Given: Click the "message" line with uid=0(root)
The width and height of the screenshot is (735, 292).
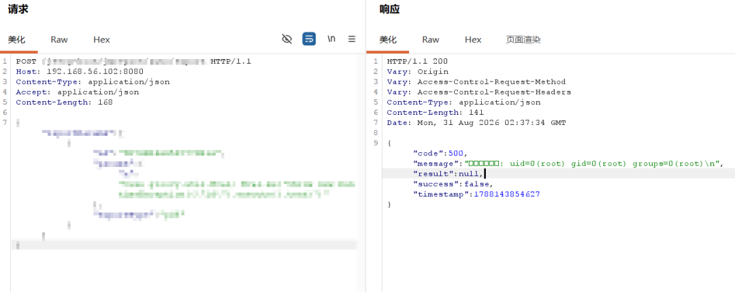Looking at the screenshot, I should [x=568, y=163].
